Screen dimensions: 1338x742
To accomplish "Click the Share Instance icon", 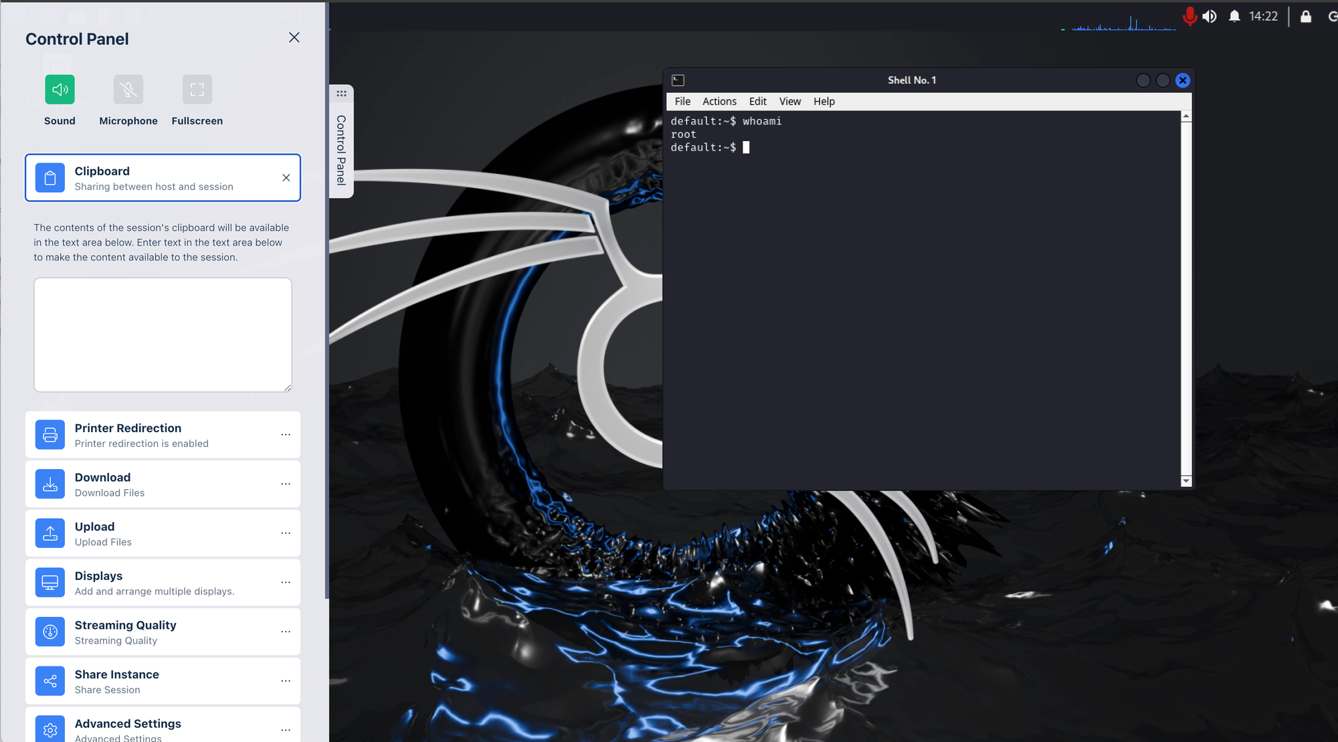I will [50, 681].
